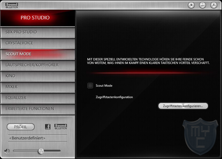Enable the Scout Mode checkbox
The image size is (222, 159).
[90, 85]
